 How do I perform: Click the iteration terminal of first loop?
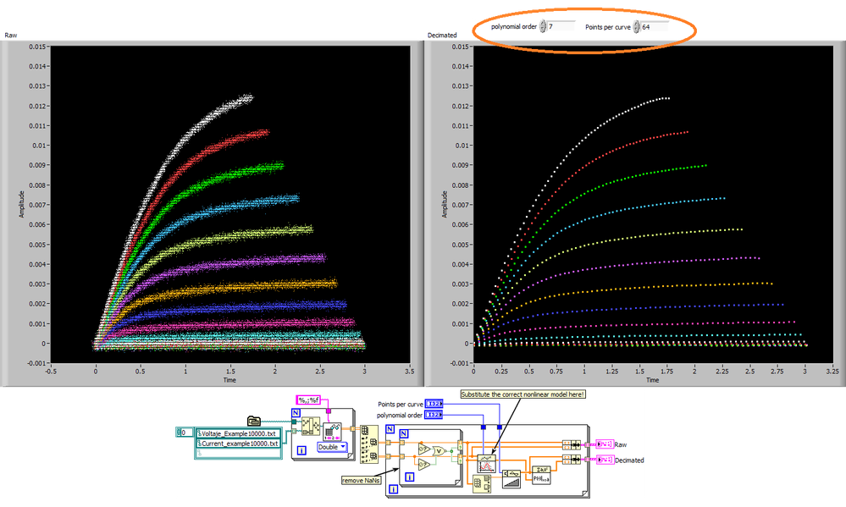[x=302, y=450]
